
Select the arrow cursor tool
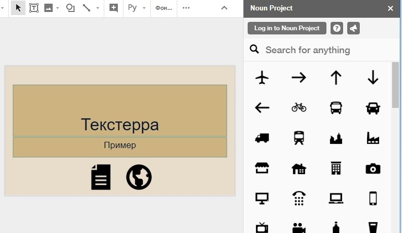18,8
